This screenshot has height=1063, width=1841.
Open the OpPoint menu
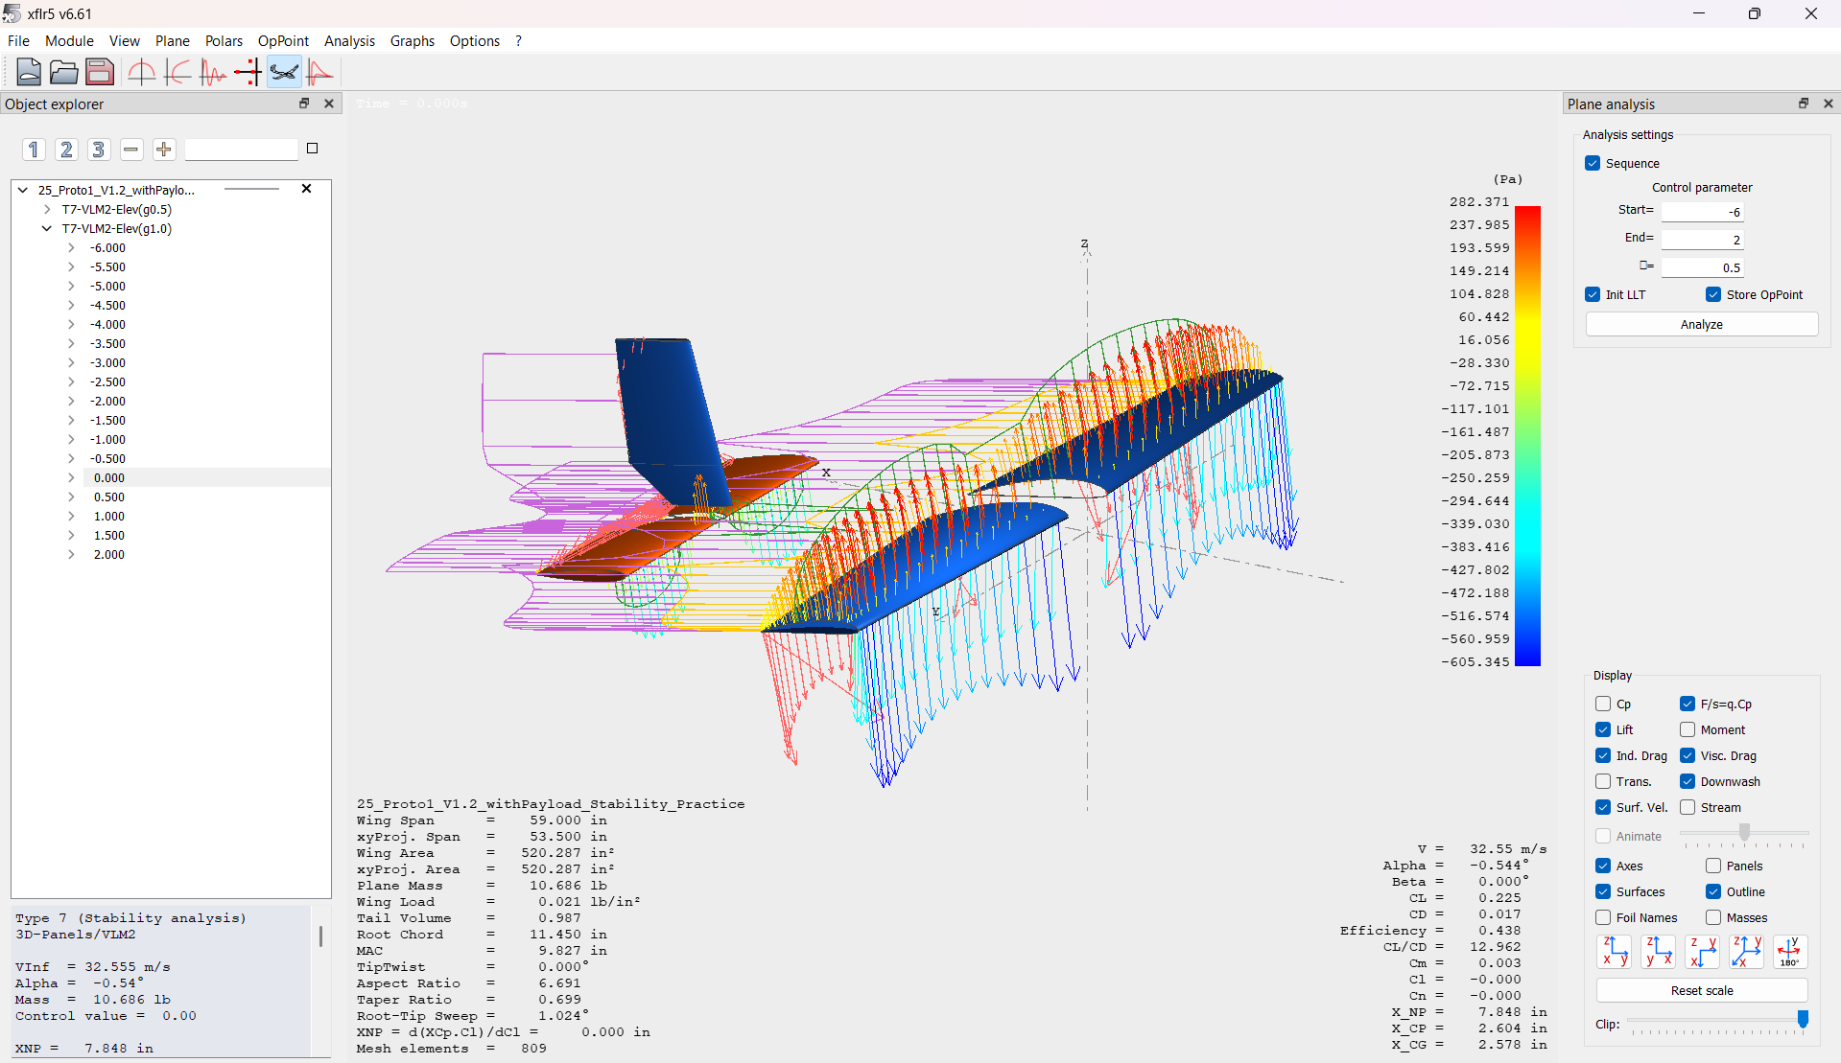click(283, 40)
